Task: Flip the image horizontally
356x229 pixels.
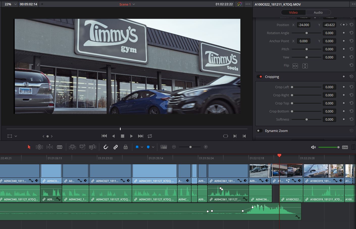Action: coord(295,66)
